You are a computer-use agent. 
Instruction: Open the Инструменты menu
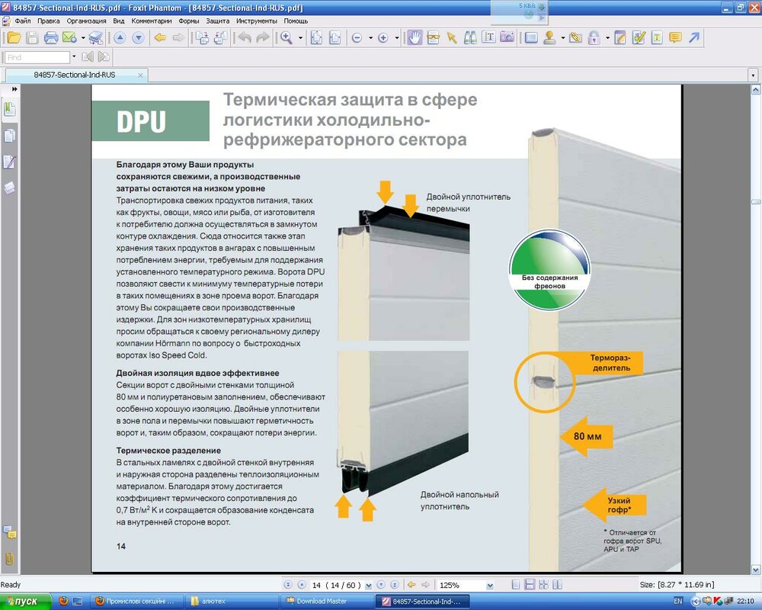pos(257,21)
